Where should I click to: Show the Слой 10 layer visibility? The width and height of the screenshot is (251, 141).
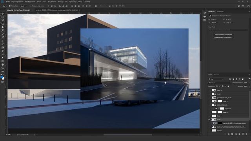pyautogui.click(x=209, y=90)
